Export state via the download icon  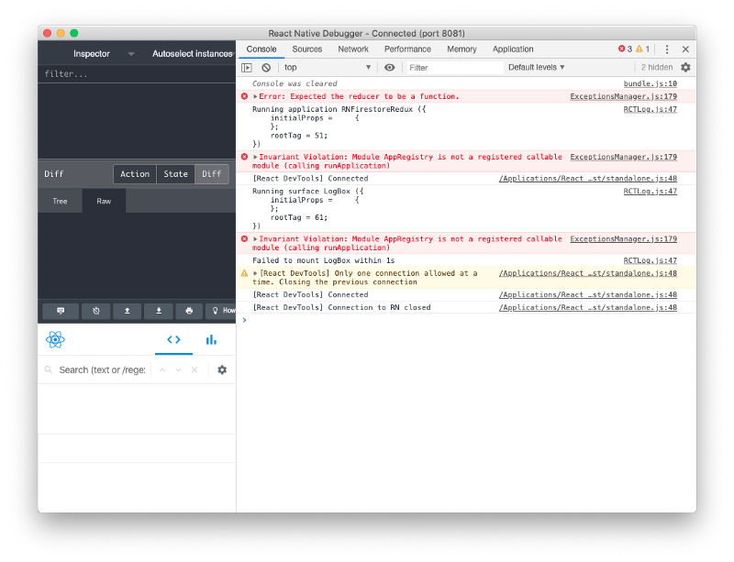pos(158,311)
